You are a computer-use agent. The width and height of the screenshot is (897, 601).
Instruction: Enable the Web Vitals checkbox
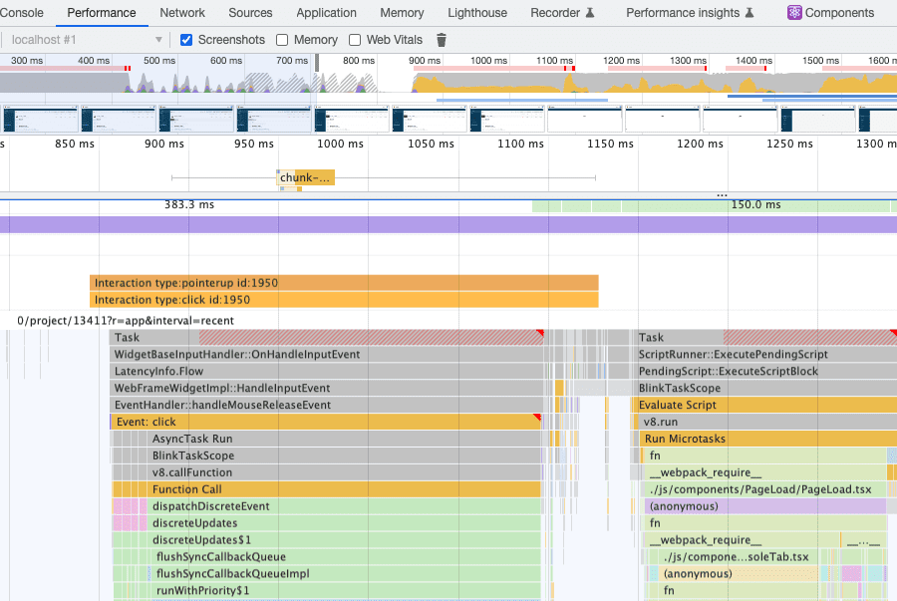(x=355, y=40)
